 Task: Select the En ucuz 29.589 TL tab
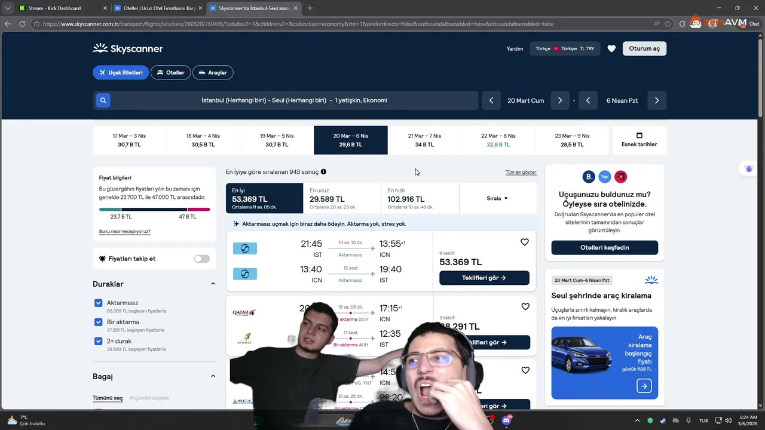(x=342, y=198)
